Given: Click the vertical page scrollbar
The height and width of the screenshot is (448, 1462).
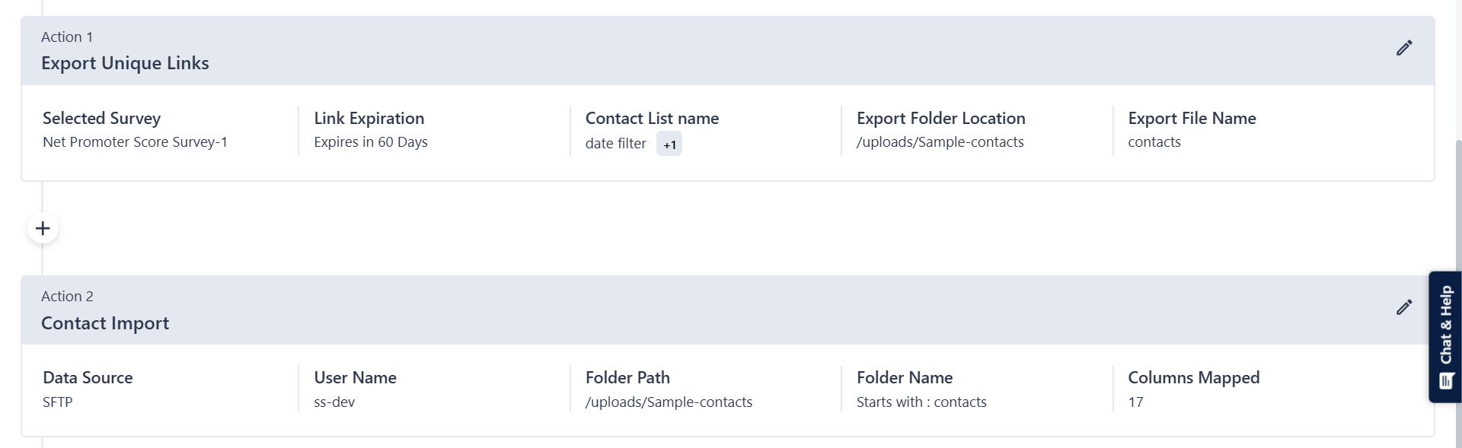Looking at the screenshot, I should pos(1457,205).
